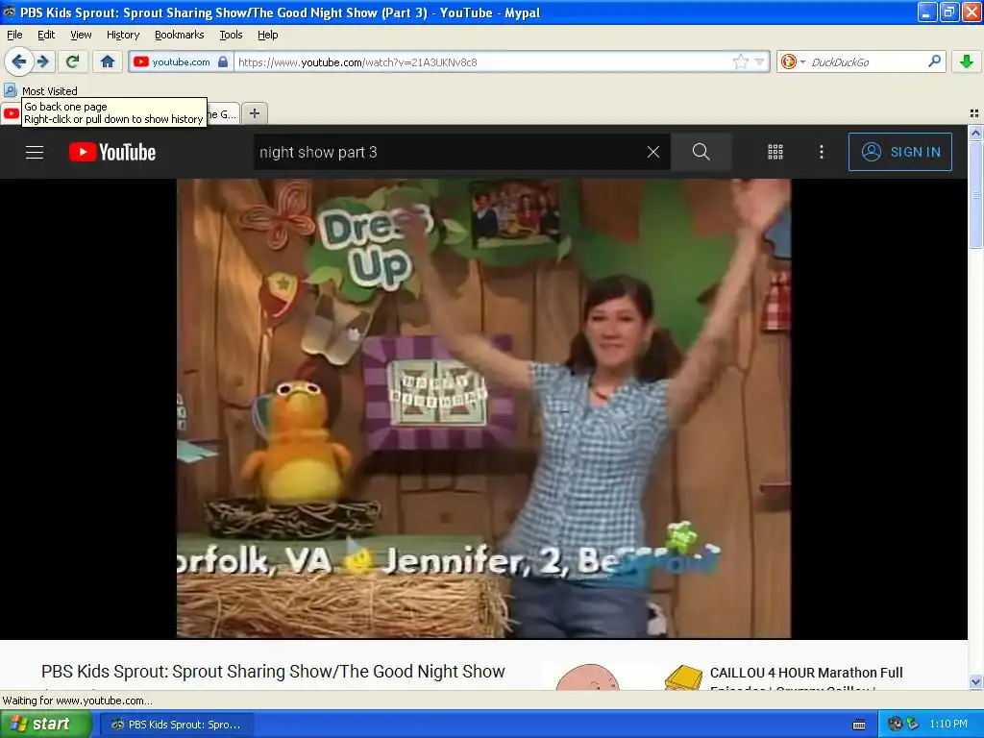
Task: Bookmark this page with the star icon
Action: (x=741, y=61)
